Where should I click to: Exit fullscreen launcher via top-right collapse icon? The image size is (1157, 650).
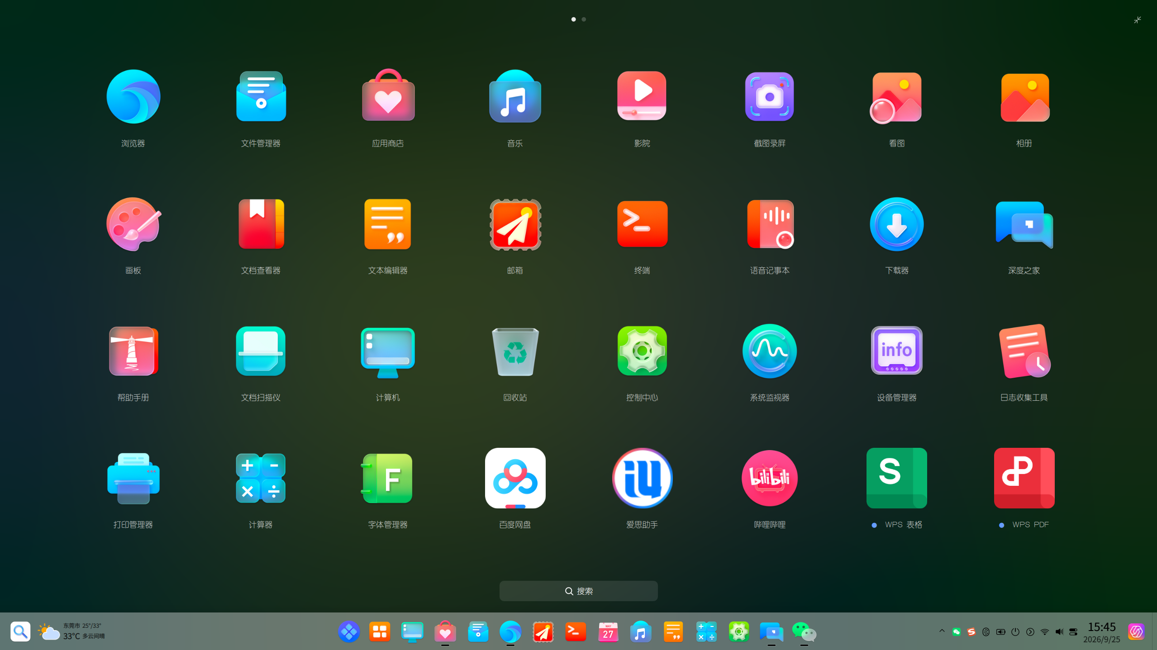tap(1138, 20)
